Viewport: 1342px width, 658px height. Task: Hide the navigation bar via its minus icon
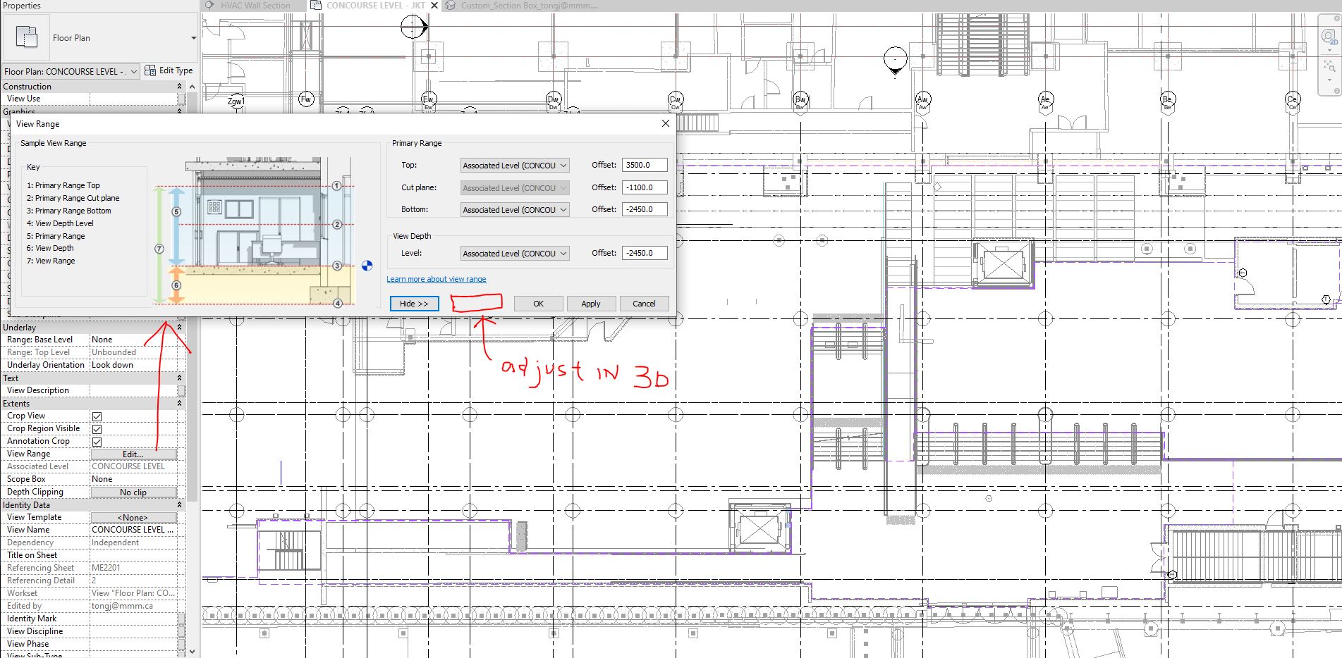1336,89
